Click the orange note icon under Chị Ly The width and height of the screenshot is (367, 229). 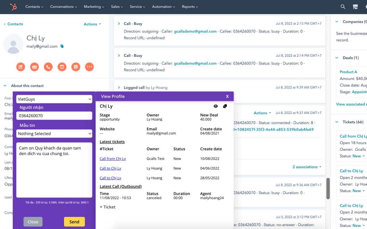[21, 67]
